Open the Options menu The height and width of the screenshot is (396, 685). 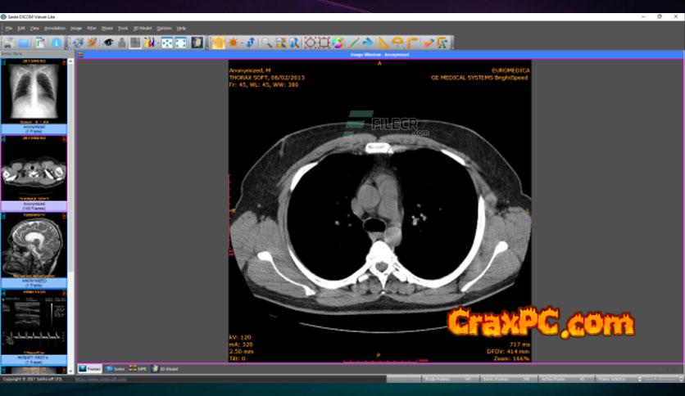164,28
